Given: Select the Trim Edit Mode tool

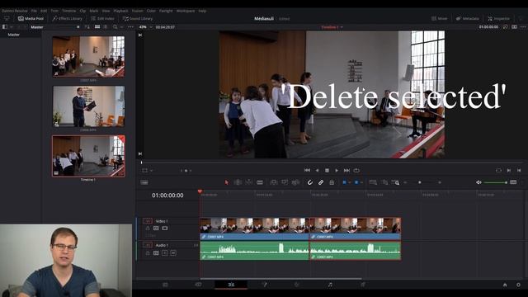Looking at the screenshot, I should coord(238,182).
